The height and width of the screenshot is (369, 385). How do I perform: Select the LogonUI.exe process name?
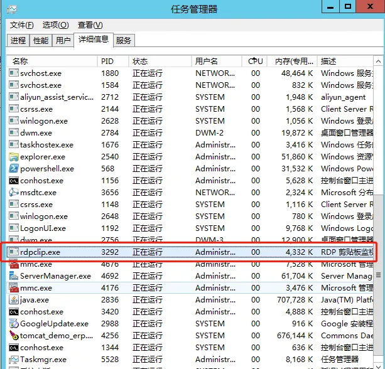(43, 228)
